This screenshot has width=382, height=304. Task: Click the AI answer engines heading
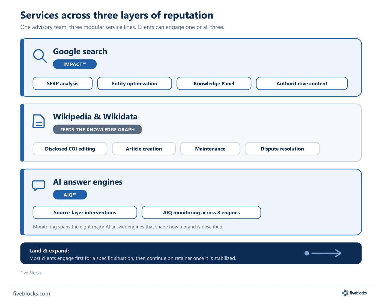click(x=88, y=182)
